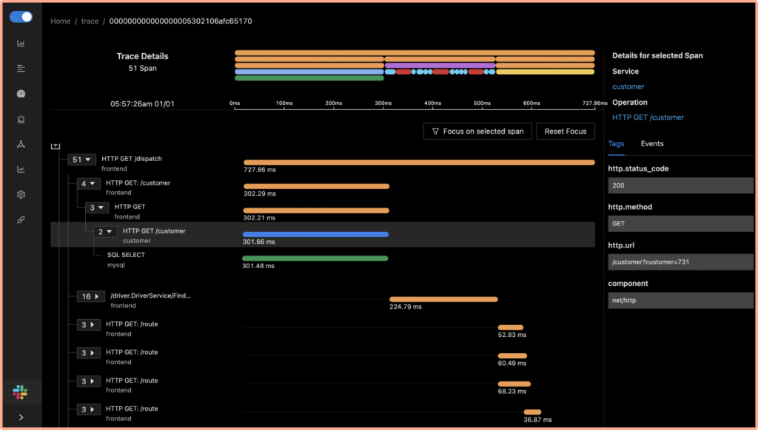758x430 pixels.
Task: Click the Slack logo at sidebar bottom
Action: coord(20,392)
